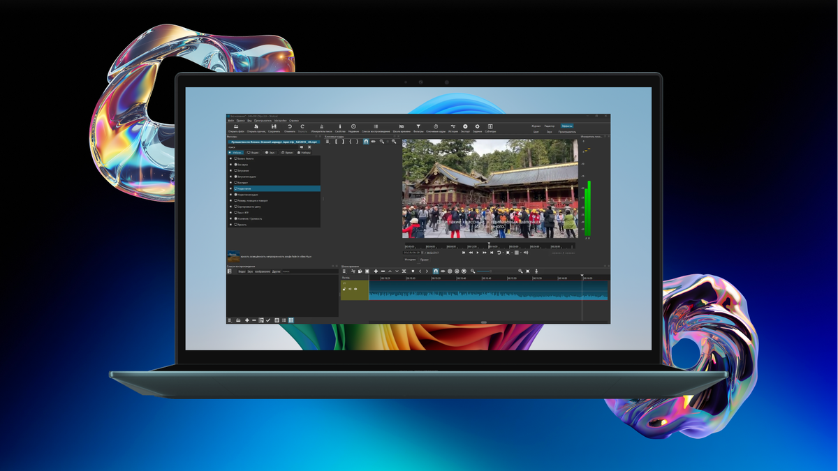Zoom in on keyframes with the magnifier plus
This screenshot has width=838, height=471.
[x=394, y=141]
